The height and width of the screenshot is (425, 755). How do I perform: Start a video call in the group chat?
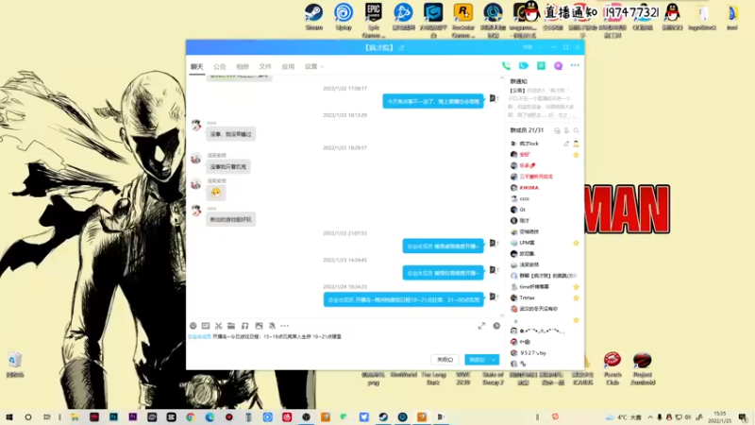524,65
